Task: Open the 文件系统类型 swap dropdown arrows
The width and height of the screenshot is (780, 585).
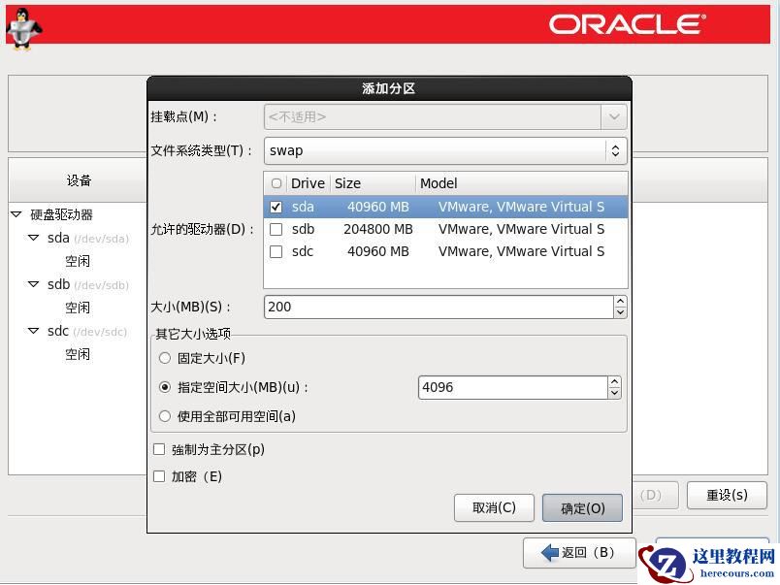Action: coord(615,150)
